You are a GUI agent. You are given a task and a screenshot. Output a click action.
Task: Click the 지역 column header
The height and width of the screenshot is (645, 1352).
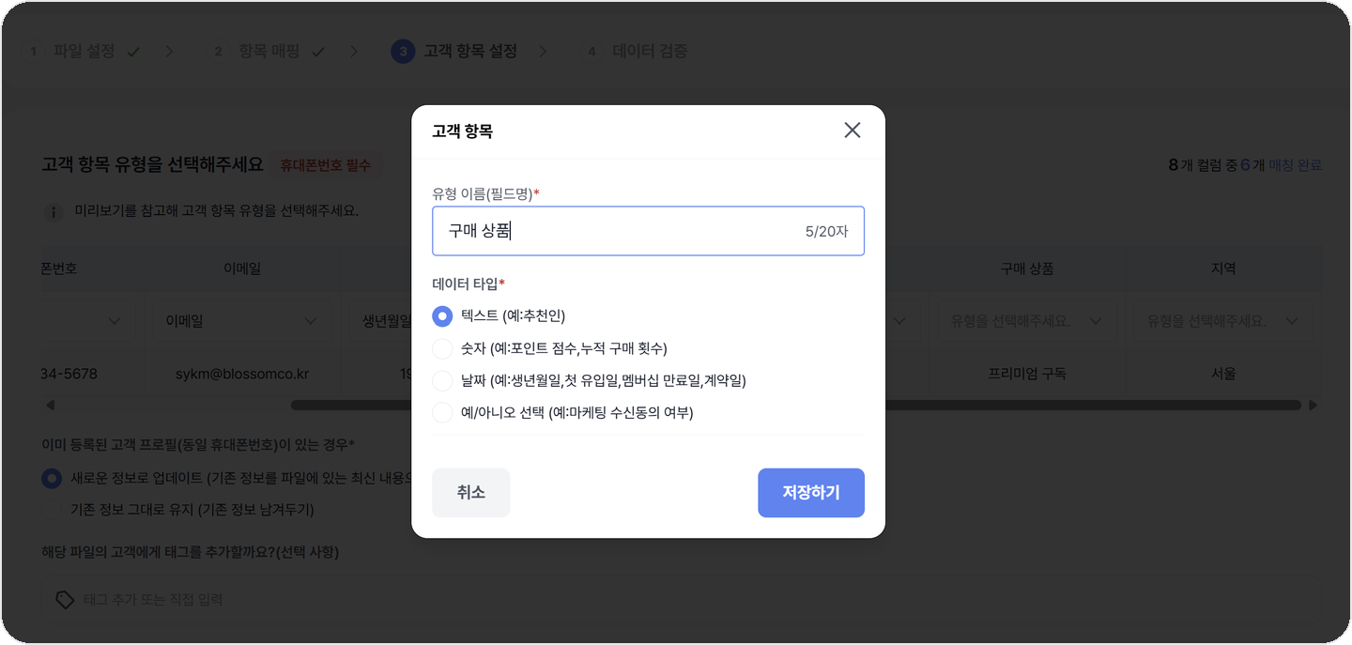tap(1223, 269)
